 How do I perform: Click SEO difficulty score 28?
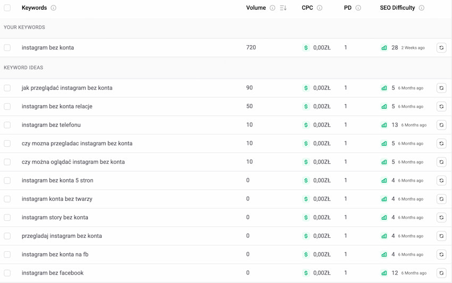395,47
